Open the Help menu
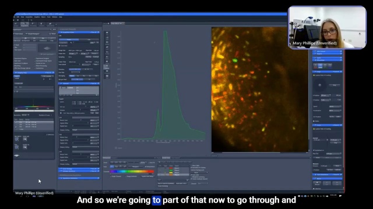The height and width of the screenshot is (209, 373). tap(61, 17)
